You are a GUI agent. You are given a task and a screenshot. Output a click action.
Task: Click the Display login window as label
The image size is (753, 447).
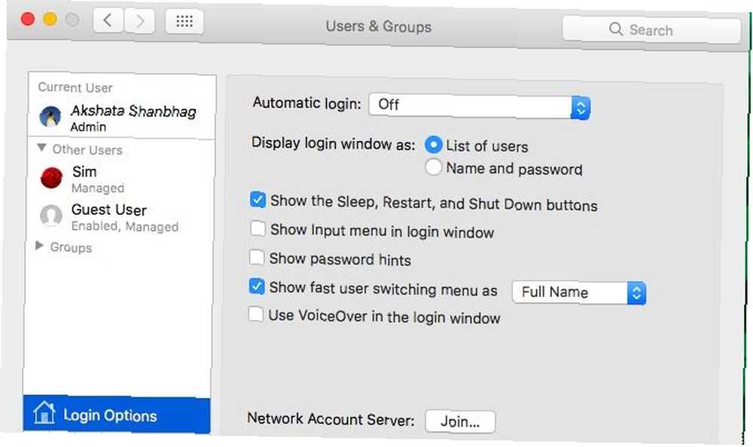(x=334, y=143)
